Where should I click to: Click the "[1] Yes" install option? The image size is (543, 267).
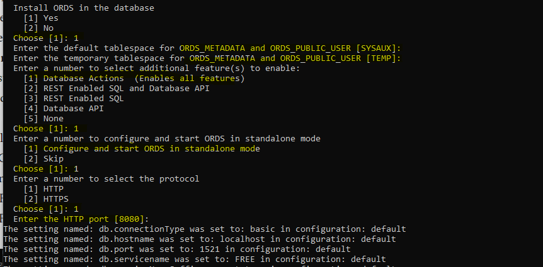pyautogui.click(x=41, y=18)
